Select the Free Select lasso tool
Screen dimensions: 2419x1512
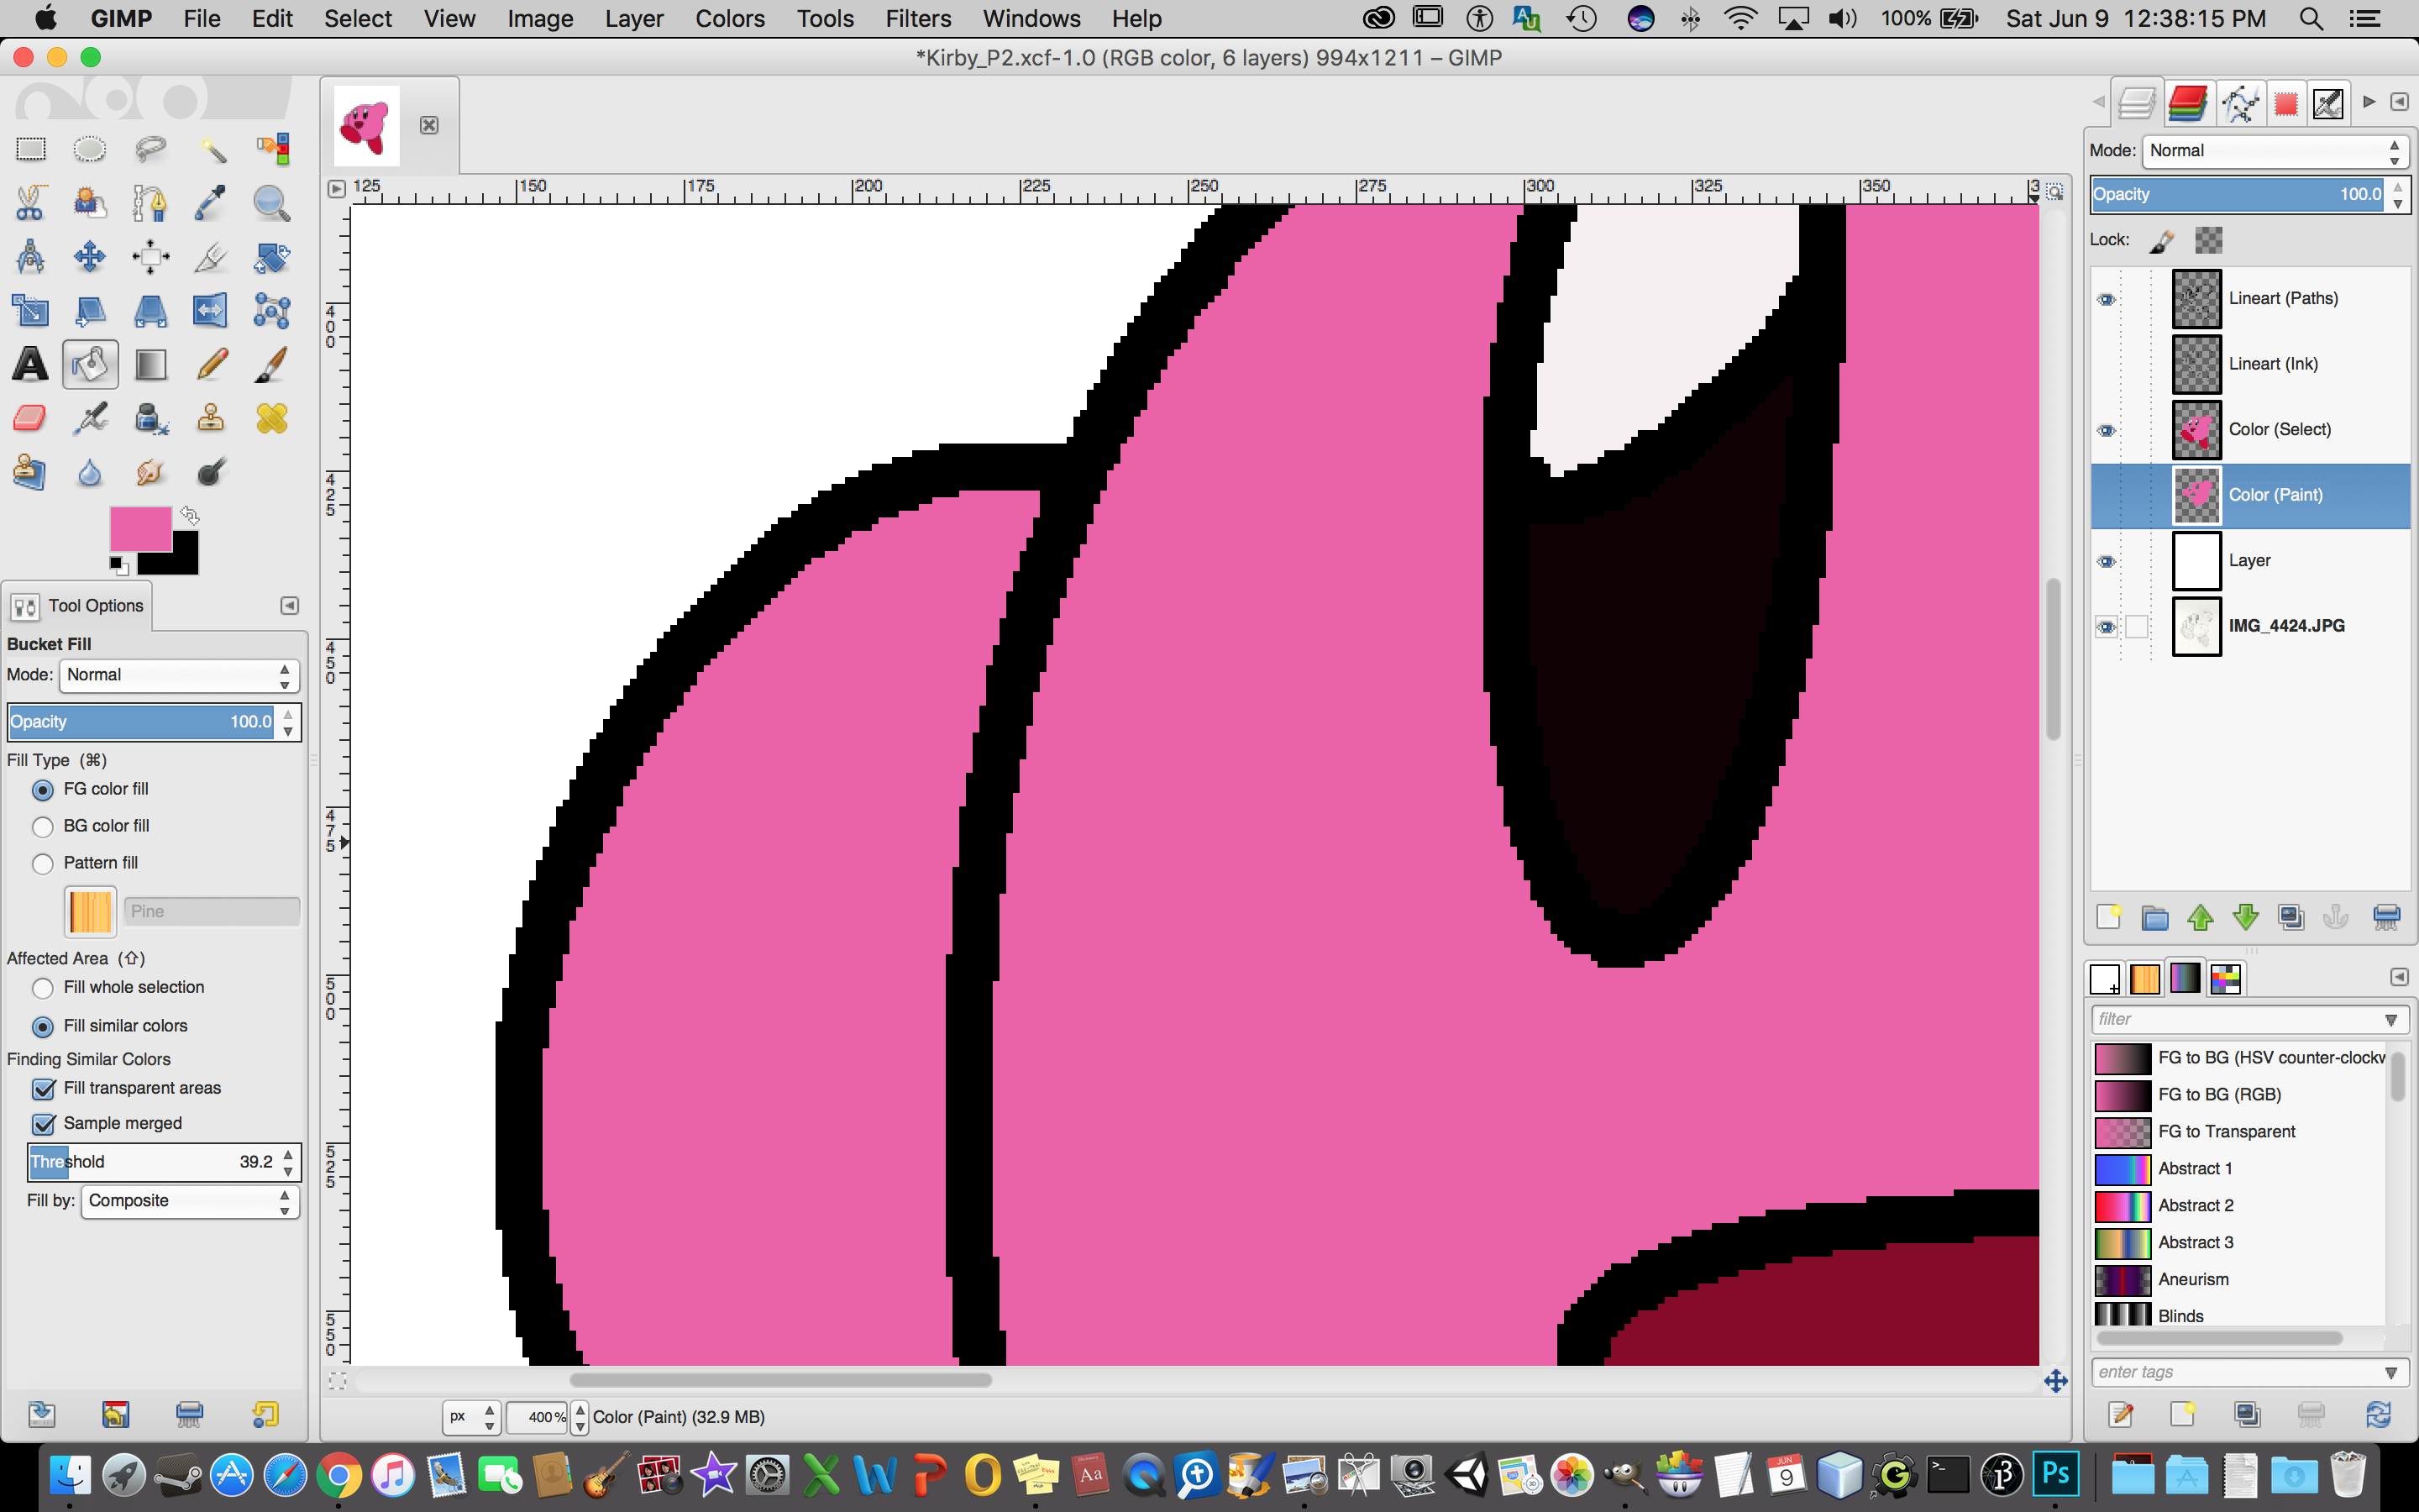(150, 149)
